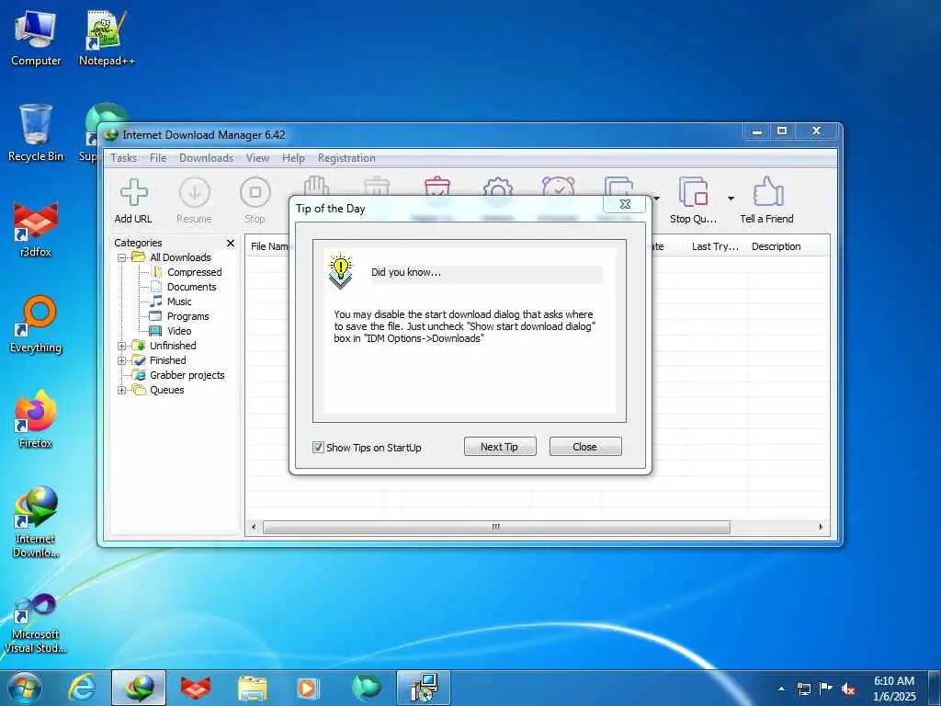This screenshot has height=706, width=941.
Task: Click the File Name column header
Action: pyautogui.click(x=269, y=246)
